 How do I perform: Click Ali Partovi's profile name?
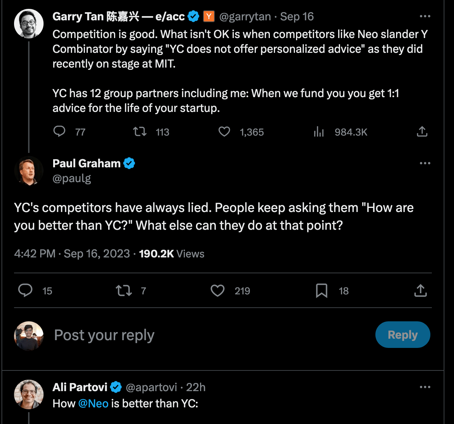(x=80, y=387)
